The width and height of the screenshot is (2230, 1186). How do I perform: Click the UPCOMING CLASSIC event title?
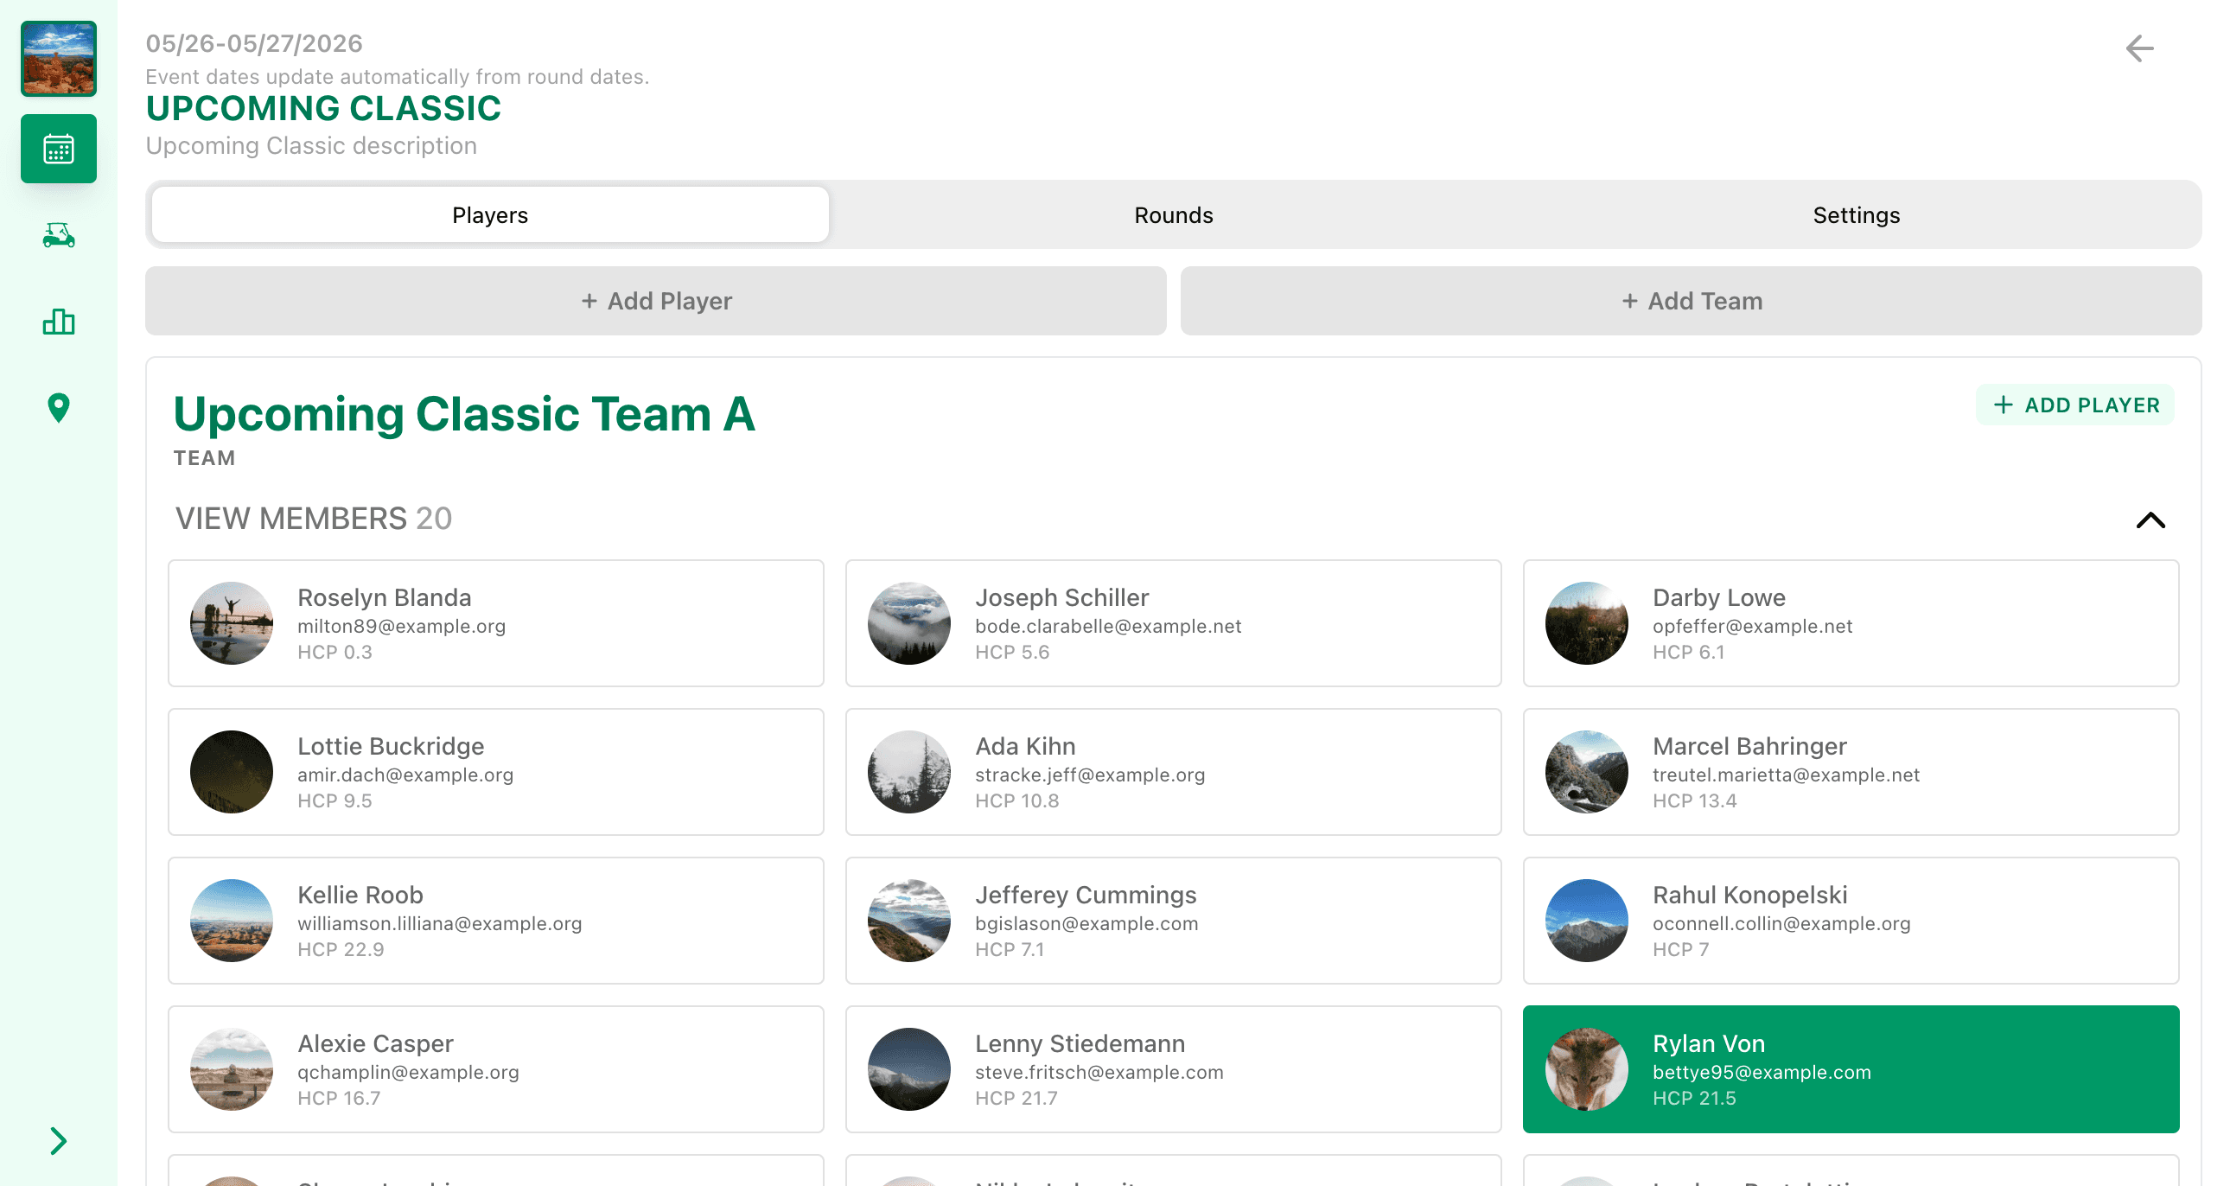pyautogui.click(x=323, y=109)
